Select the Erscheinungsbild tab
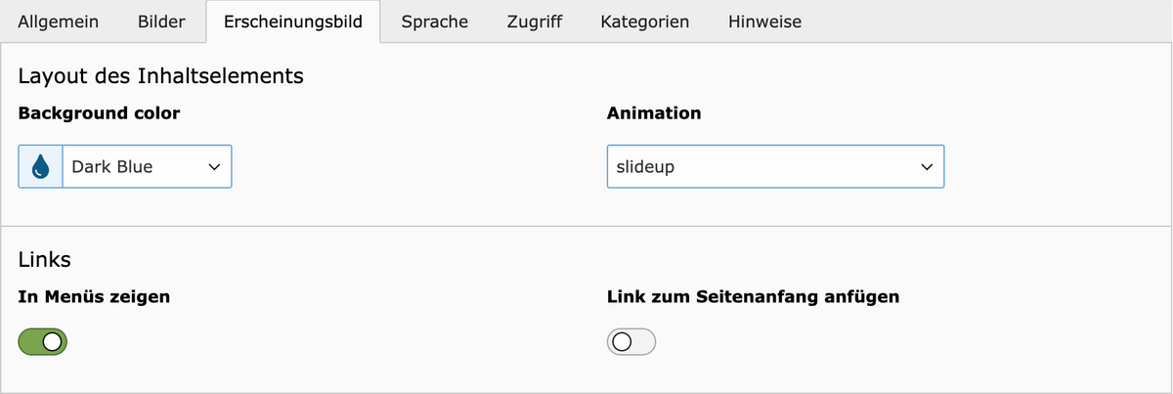This screenshot has width=1173, height=394. 293,22
